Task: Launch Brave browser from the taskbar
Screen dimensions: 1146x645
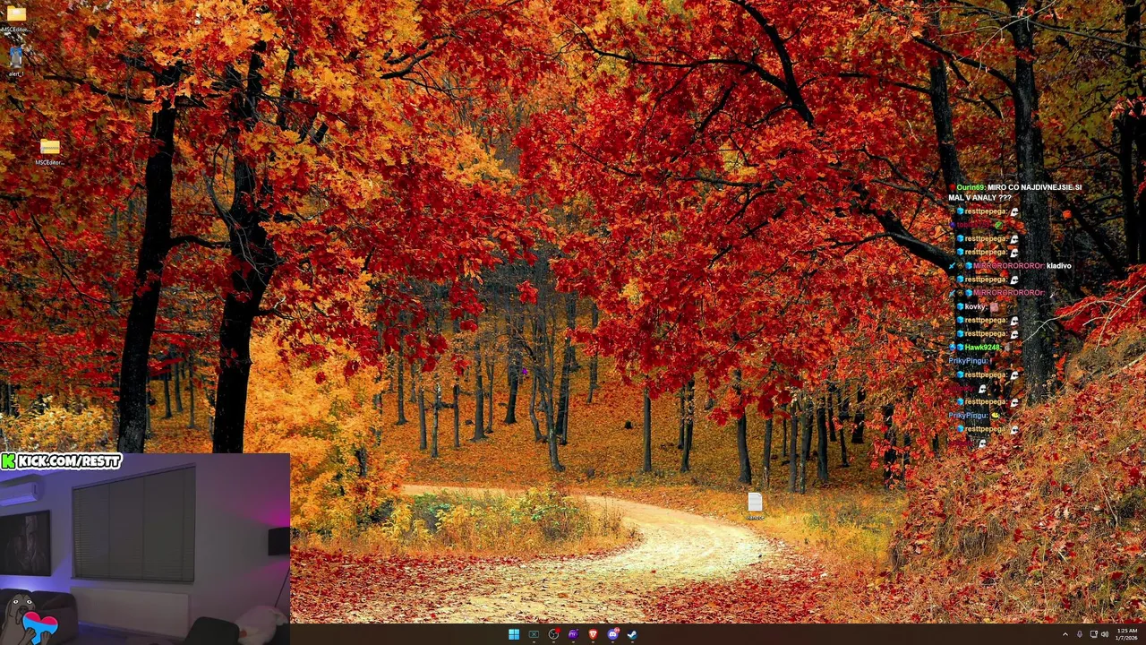Action: 593,634
